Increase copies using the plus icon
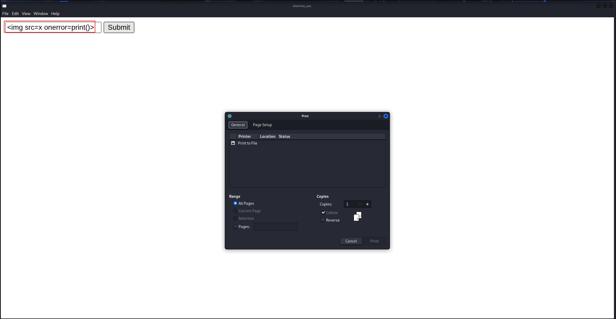This screenshot has height=319, width=616. click(367, 204)
